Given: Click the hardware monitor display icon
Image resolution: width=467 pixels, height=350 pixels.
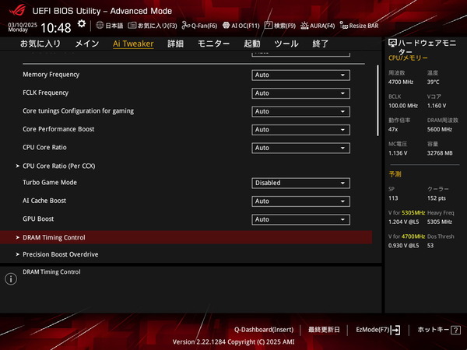Looking at the screenshot, I should 392,44.
